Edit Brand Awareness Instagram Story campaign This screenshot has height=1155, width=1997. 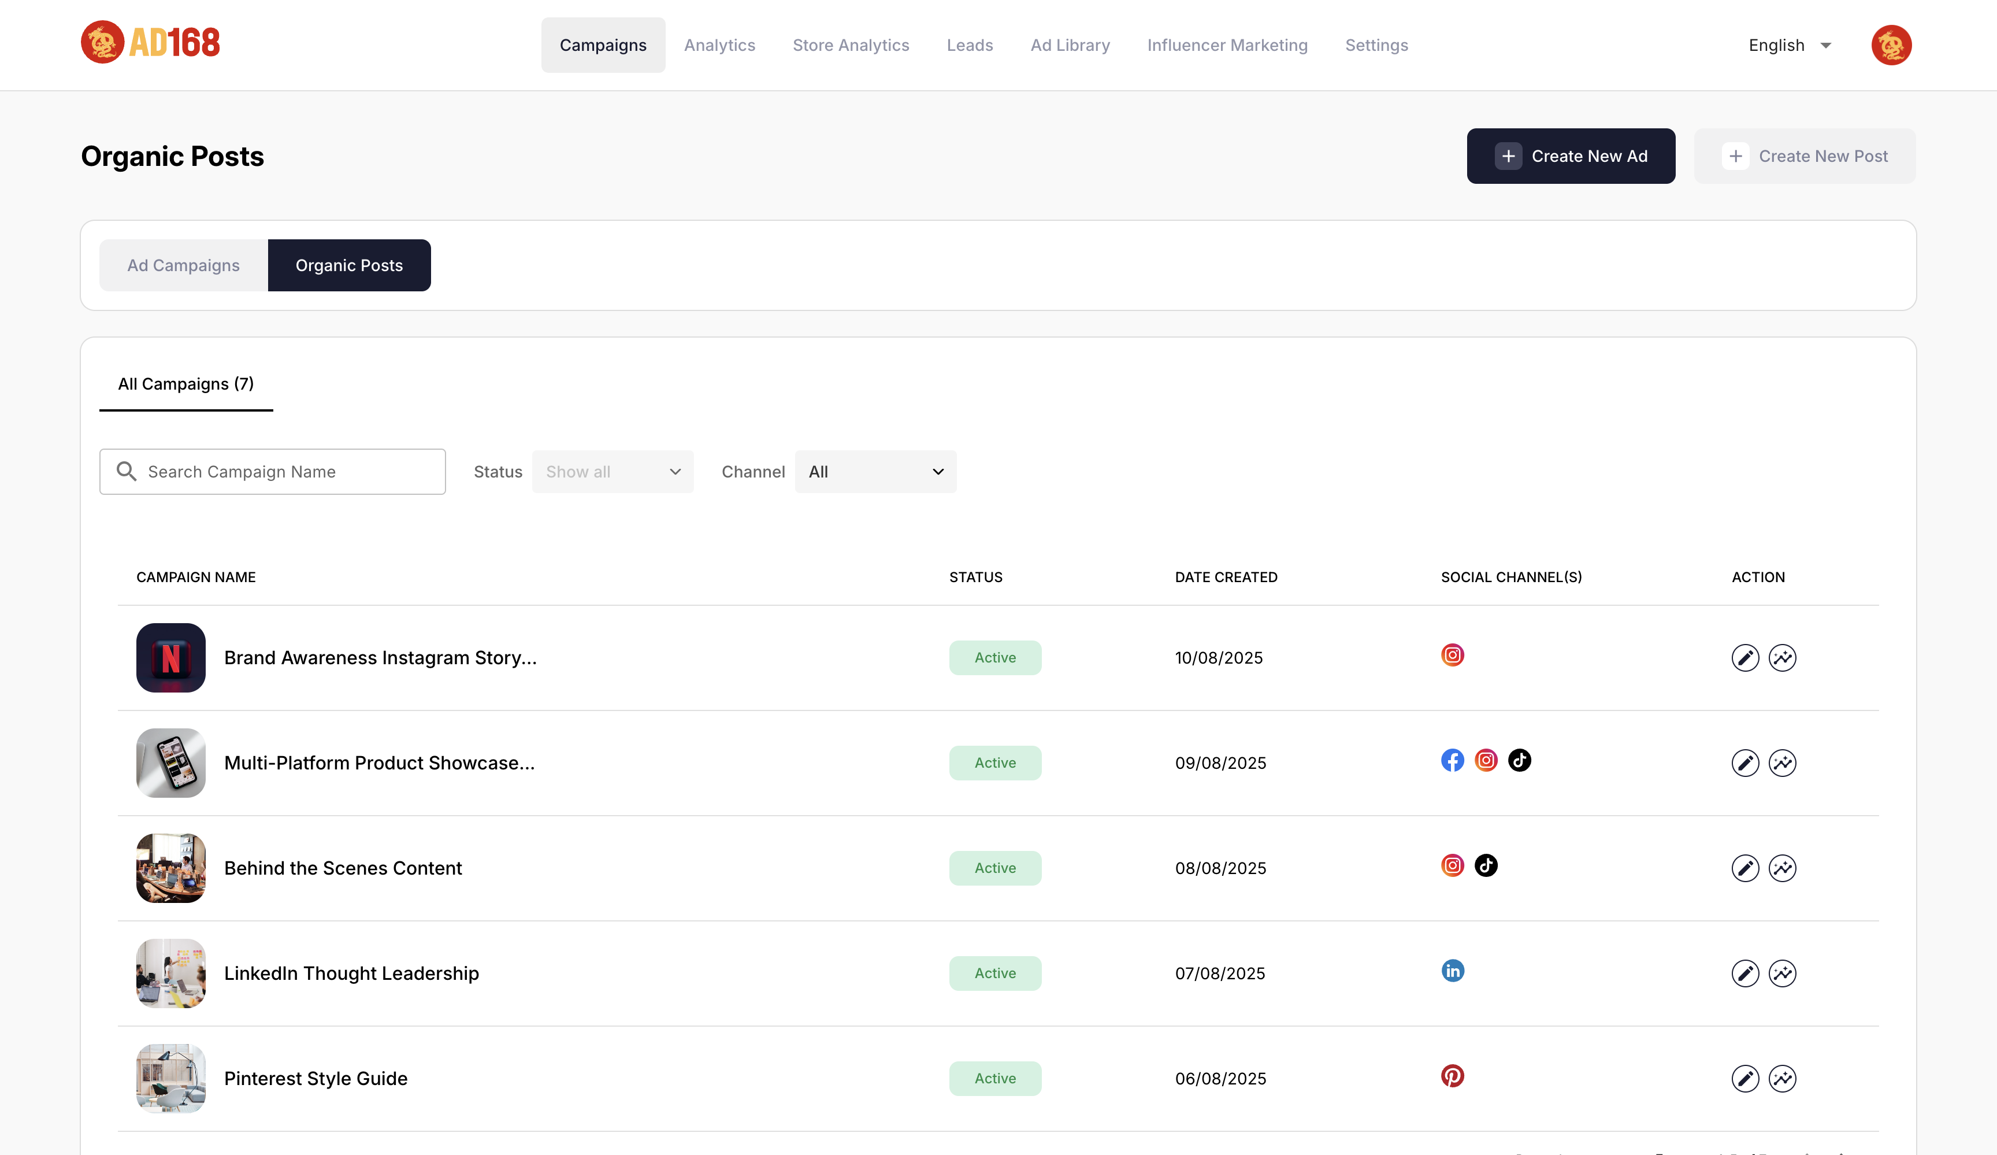pyautogui.click(x=1745, y=658)
